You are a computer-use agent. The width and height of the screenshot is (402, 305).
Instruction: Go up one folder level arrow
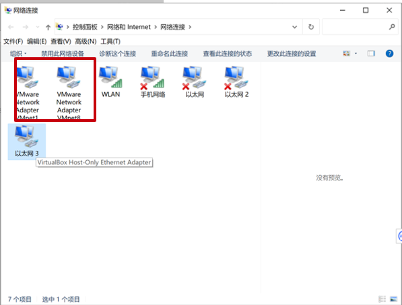click(48, 27)
